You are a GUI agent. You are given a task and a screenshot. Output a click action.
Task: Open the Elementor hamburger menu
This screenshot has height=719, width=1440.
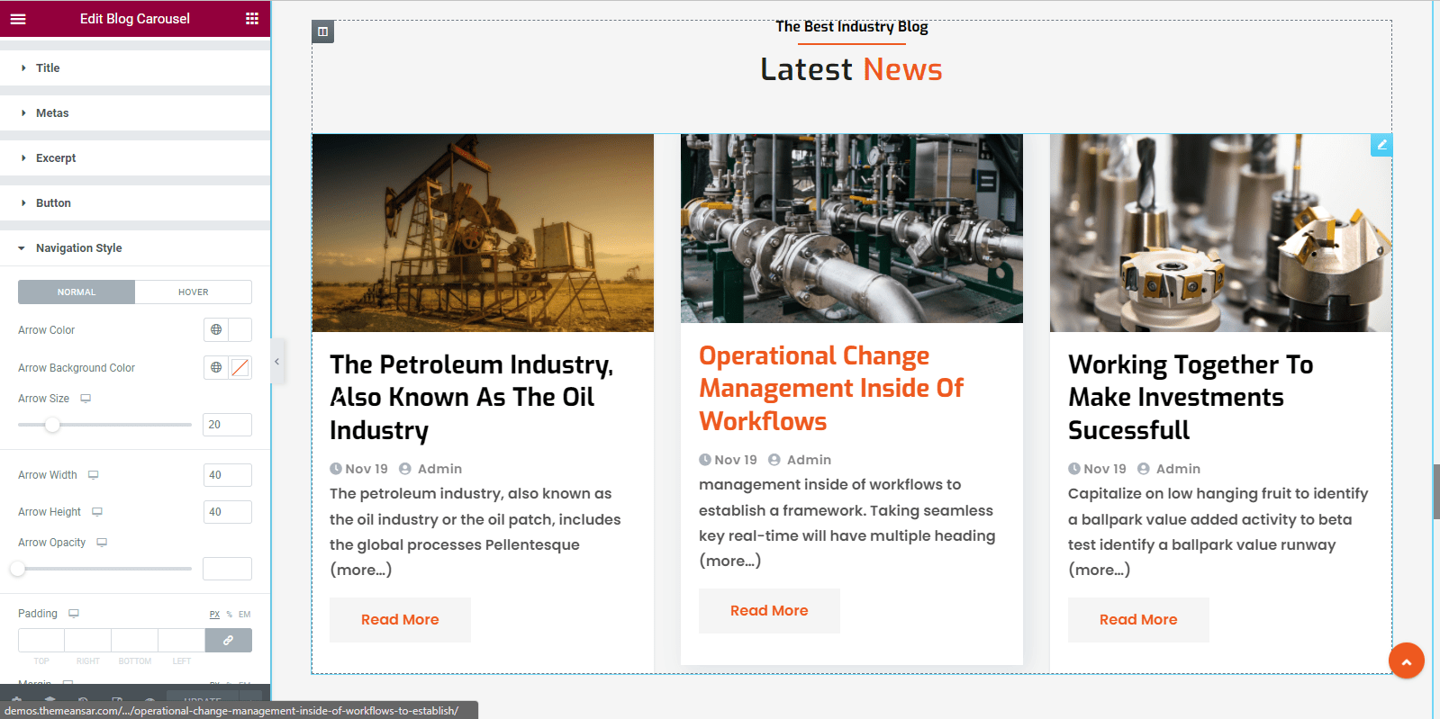coord(18,19)
